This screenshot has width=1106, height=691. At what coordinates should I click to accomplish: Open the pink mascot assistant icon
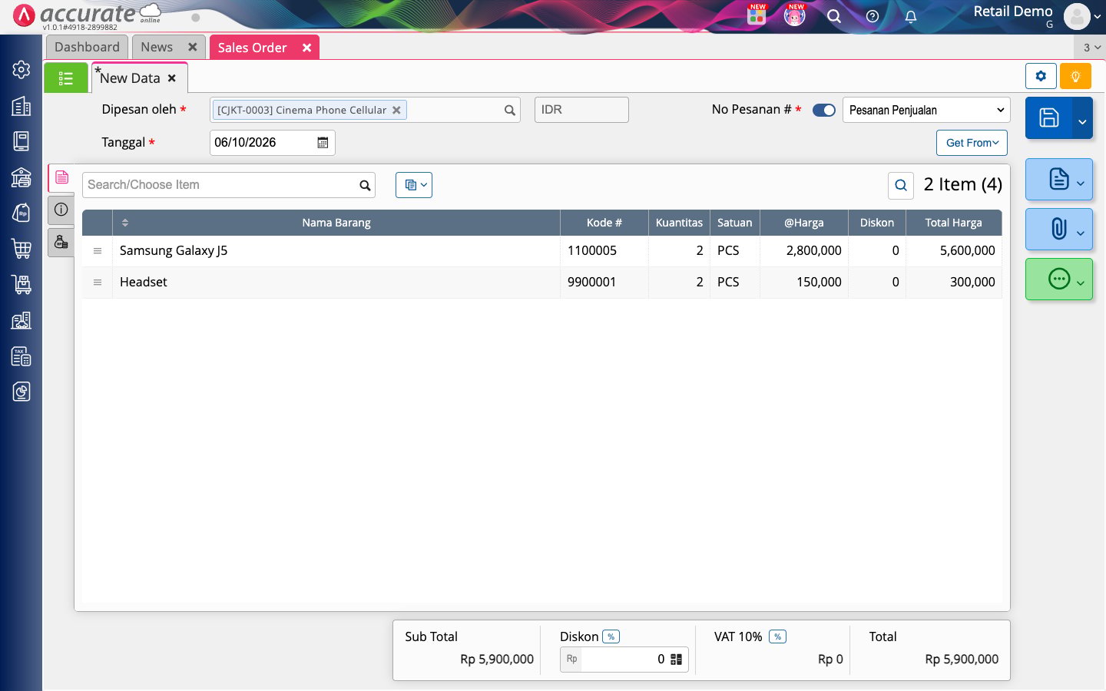pyautogui.click(x=794, y=15)
